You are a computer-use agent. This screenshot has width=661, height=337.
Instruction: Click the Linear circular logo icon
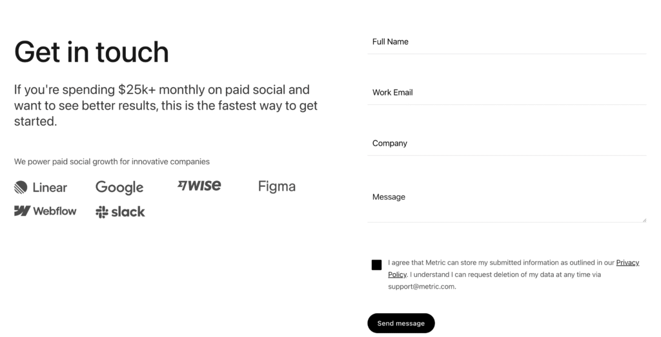click(21, 188)
